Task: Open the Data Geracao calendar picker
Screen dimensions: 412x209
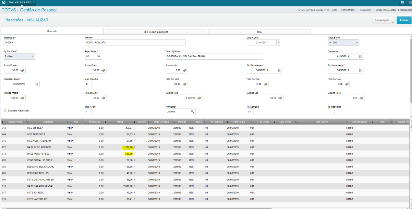Action: 36,84
